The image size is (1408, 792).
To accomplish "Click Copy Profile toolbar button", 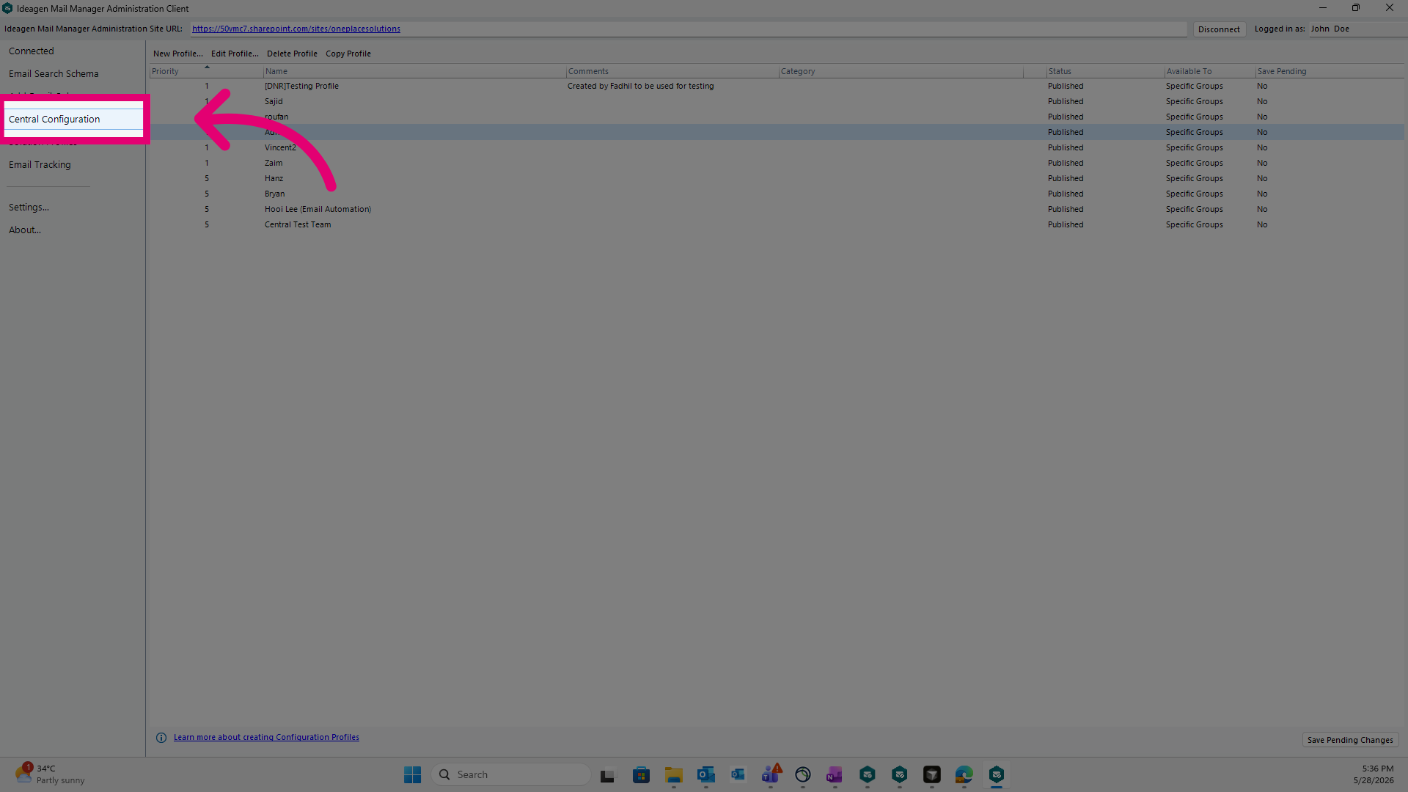I will 348,54.
